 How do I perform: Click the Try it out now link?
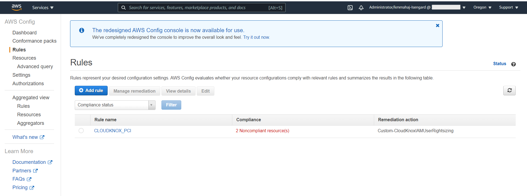coord(256,37)
